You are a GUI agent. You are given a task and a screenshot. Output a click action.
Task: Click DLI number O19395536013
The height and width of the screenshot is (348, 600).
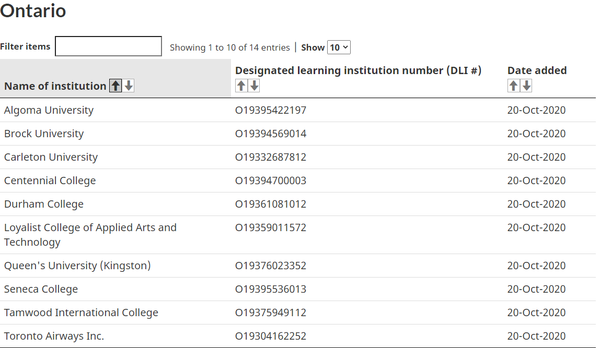(271, 289)
